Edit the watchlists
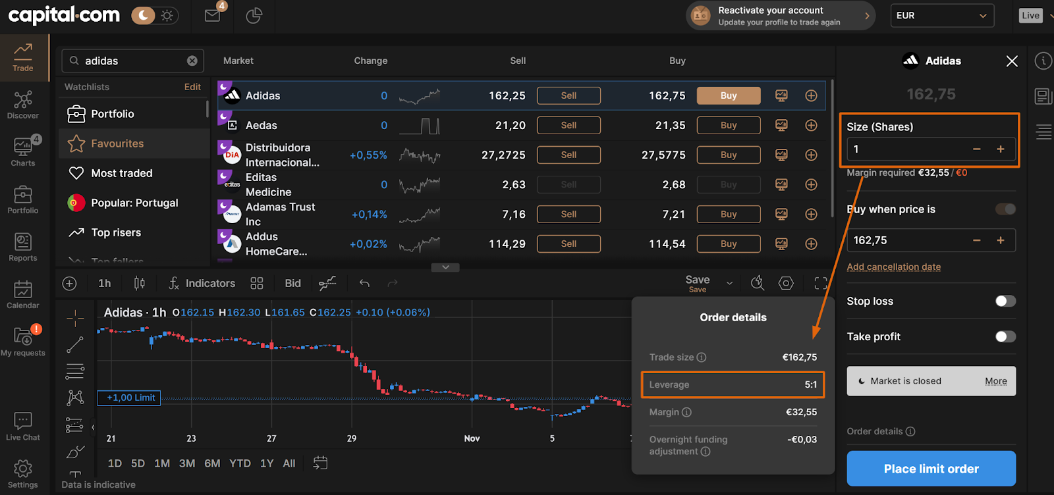Viewport: 1054px width, 495px height. click(x=192, y=87)
